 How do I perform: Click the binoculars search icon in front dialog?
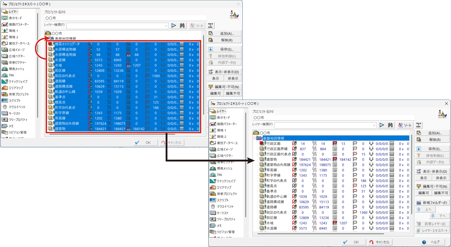click(390, 125)
